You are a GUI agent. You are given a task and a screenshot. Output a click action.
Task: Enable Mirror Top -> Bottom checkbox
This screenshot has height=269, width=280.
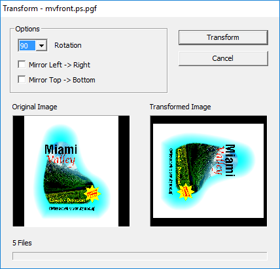tap(22, 80)
